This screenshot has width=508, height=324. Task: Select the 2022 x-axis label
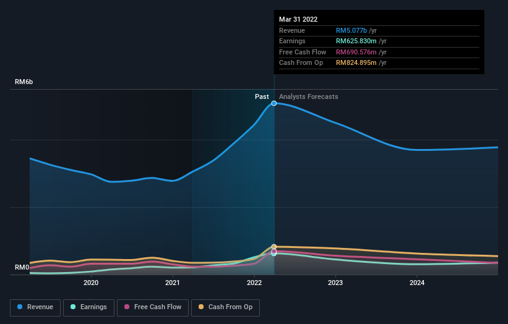[254, 283]
